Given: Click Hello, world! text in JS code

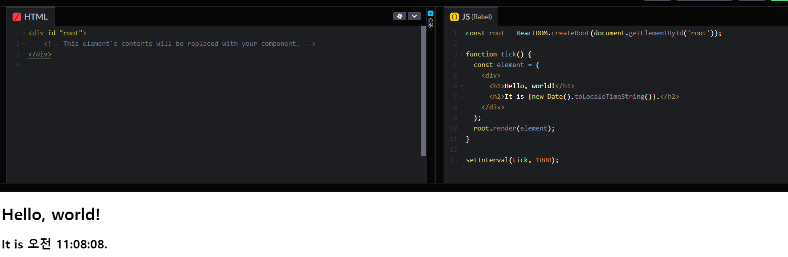Looking at the screenshot, I should pos(529,86).
